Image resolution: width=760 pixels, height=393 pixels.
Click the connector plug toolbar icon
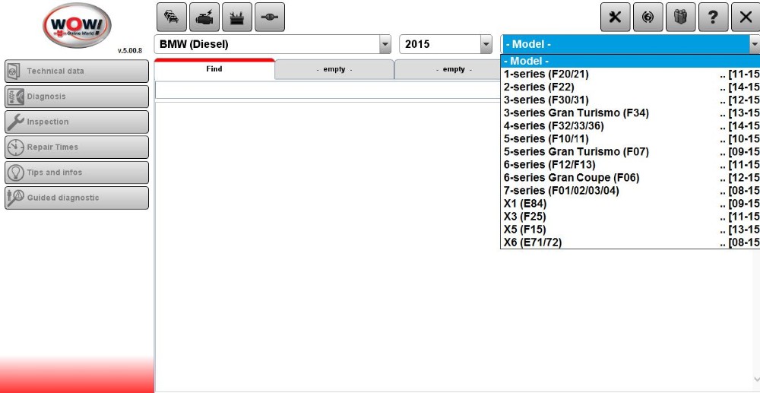click(x=270, y=17)
